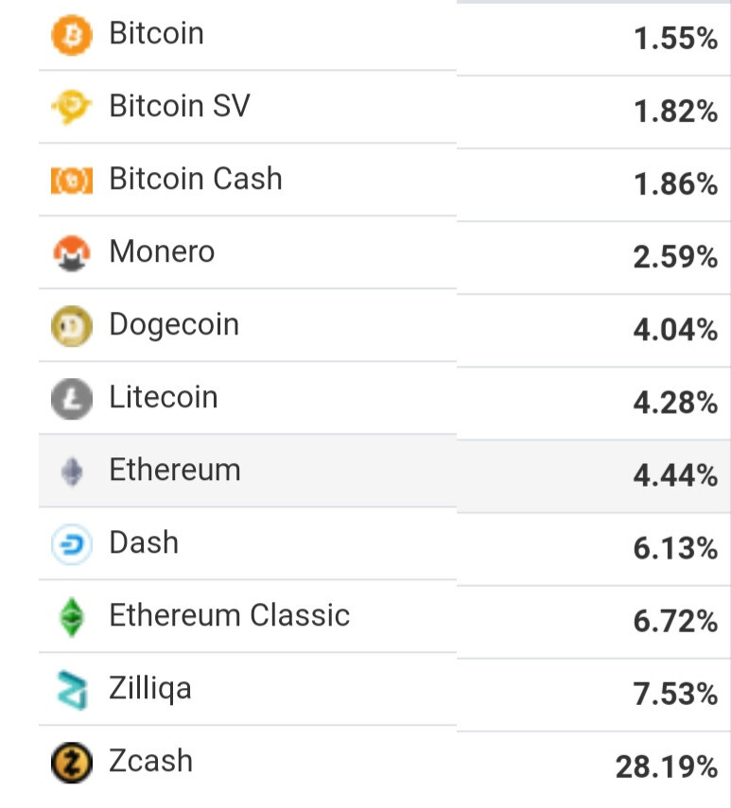Select the highlighted Ethereum row name
The width and height of the screenshot is (731, 808).
175,470
